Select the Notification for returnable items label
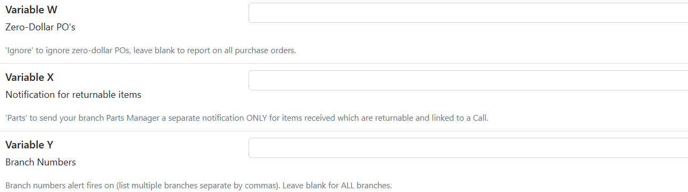 click(x=73, y=95)
